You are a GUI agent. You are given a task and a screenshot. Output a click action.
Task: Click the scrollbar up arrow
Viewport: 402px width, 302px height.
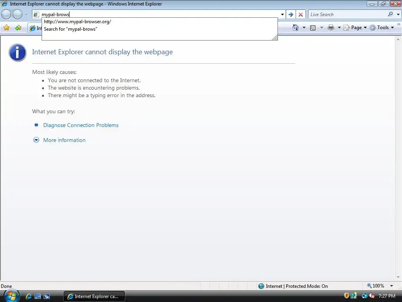pos(398,40)
